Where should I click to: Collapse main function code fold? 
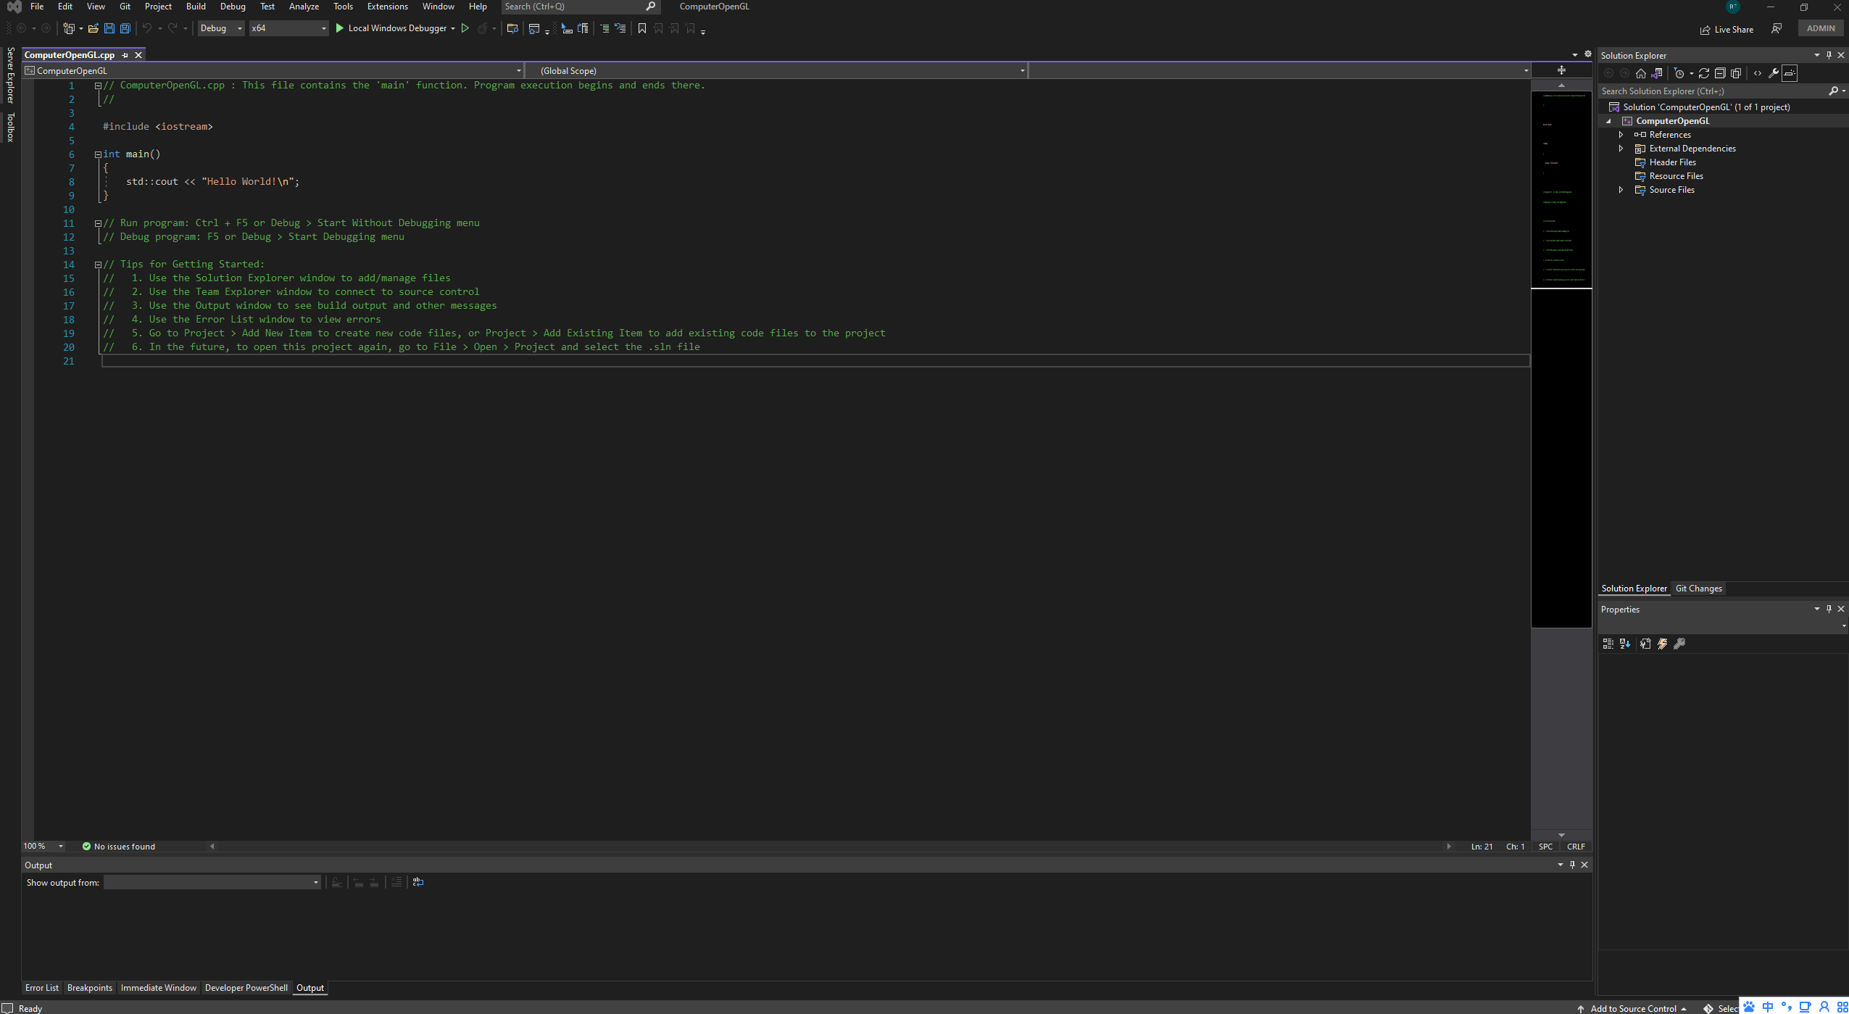pyautogui.click(x=98, y=154)
